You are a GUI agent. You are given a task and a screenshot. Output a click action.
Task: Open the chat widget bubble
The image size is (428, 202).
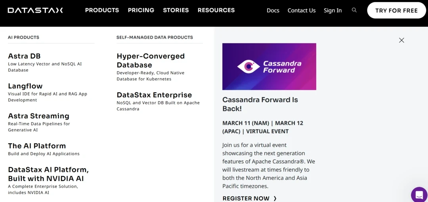(x=419, y=195)
